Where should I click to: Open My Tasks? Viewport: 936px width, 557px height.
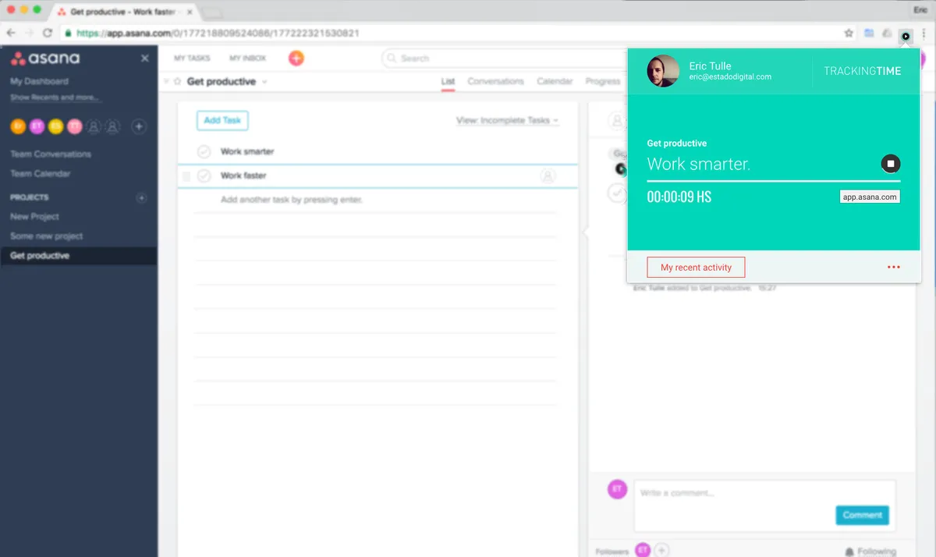tap(192, 59)
